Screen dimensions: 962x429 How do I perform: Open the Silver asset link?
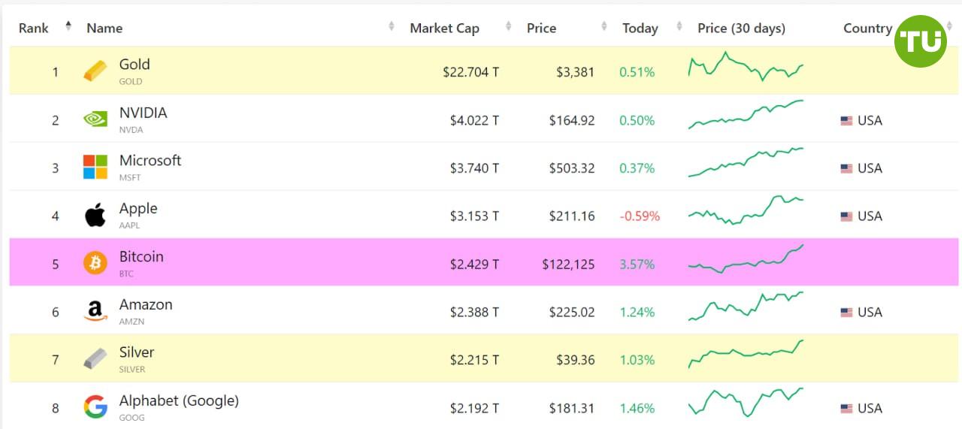pos(137,352)
